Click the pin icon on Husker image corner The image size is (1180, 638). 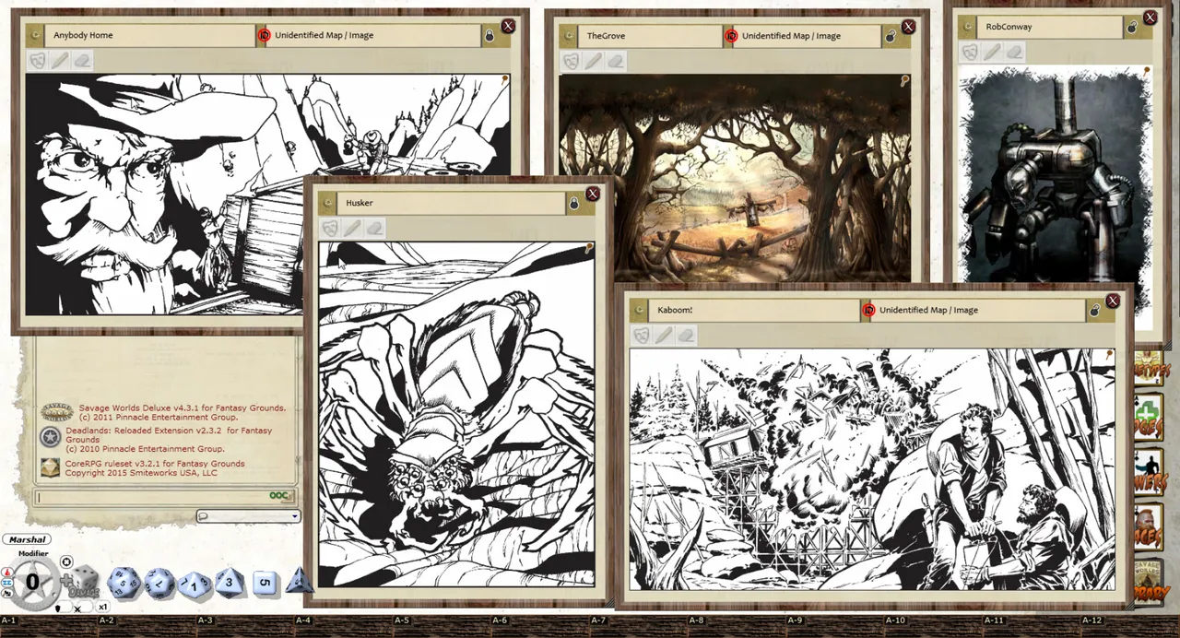click(590, 247)
